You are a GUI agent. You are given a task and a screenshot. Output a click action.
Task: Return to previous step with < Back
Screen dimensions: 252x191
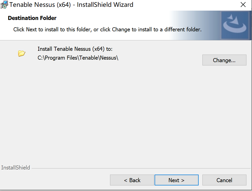click(132, 180)
